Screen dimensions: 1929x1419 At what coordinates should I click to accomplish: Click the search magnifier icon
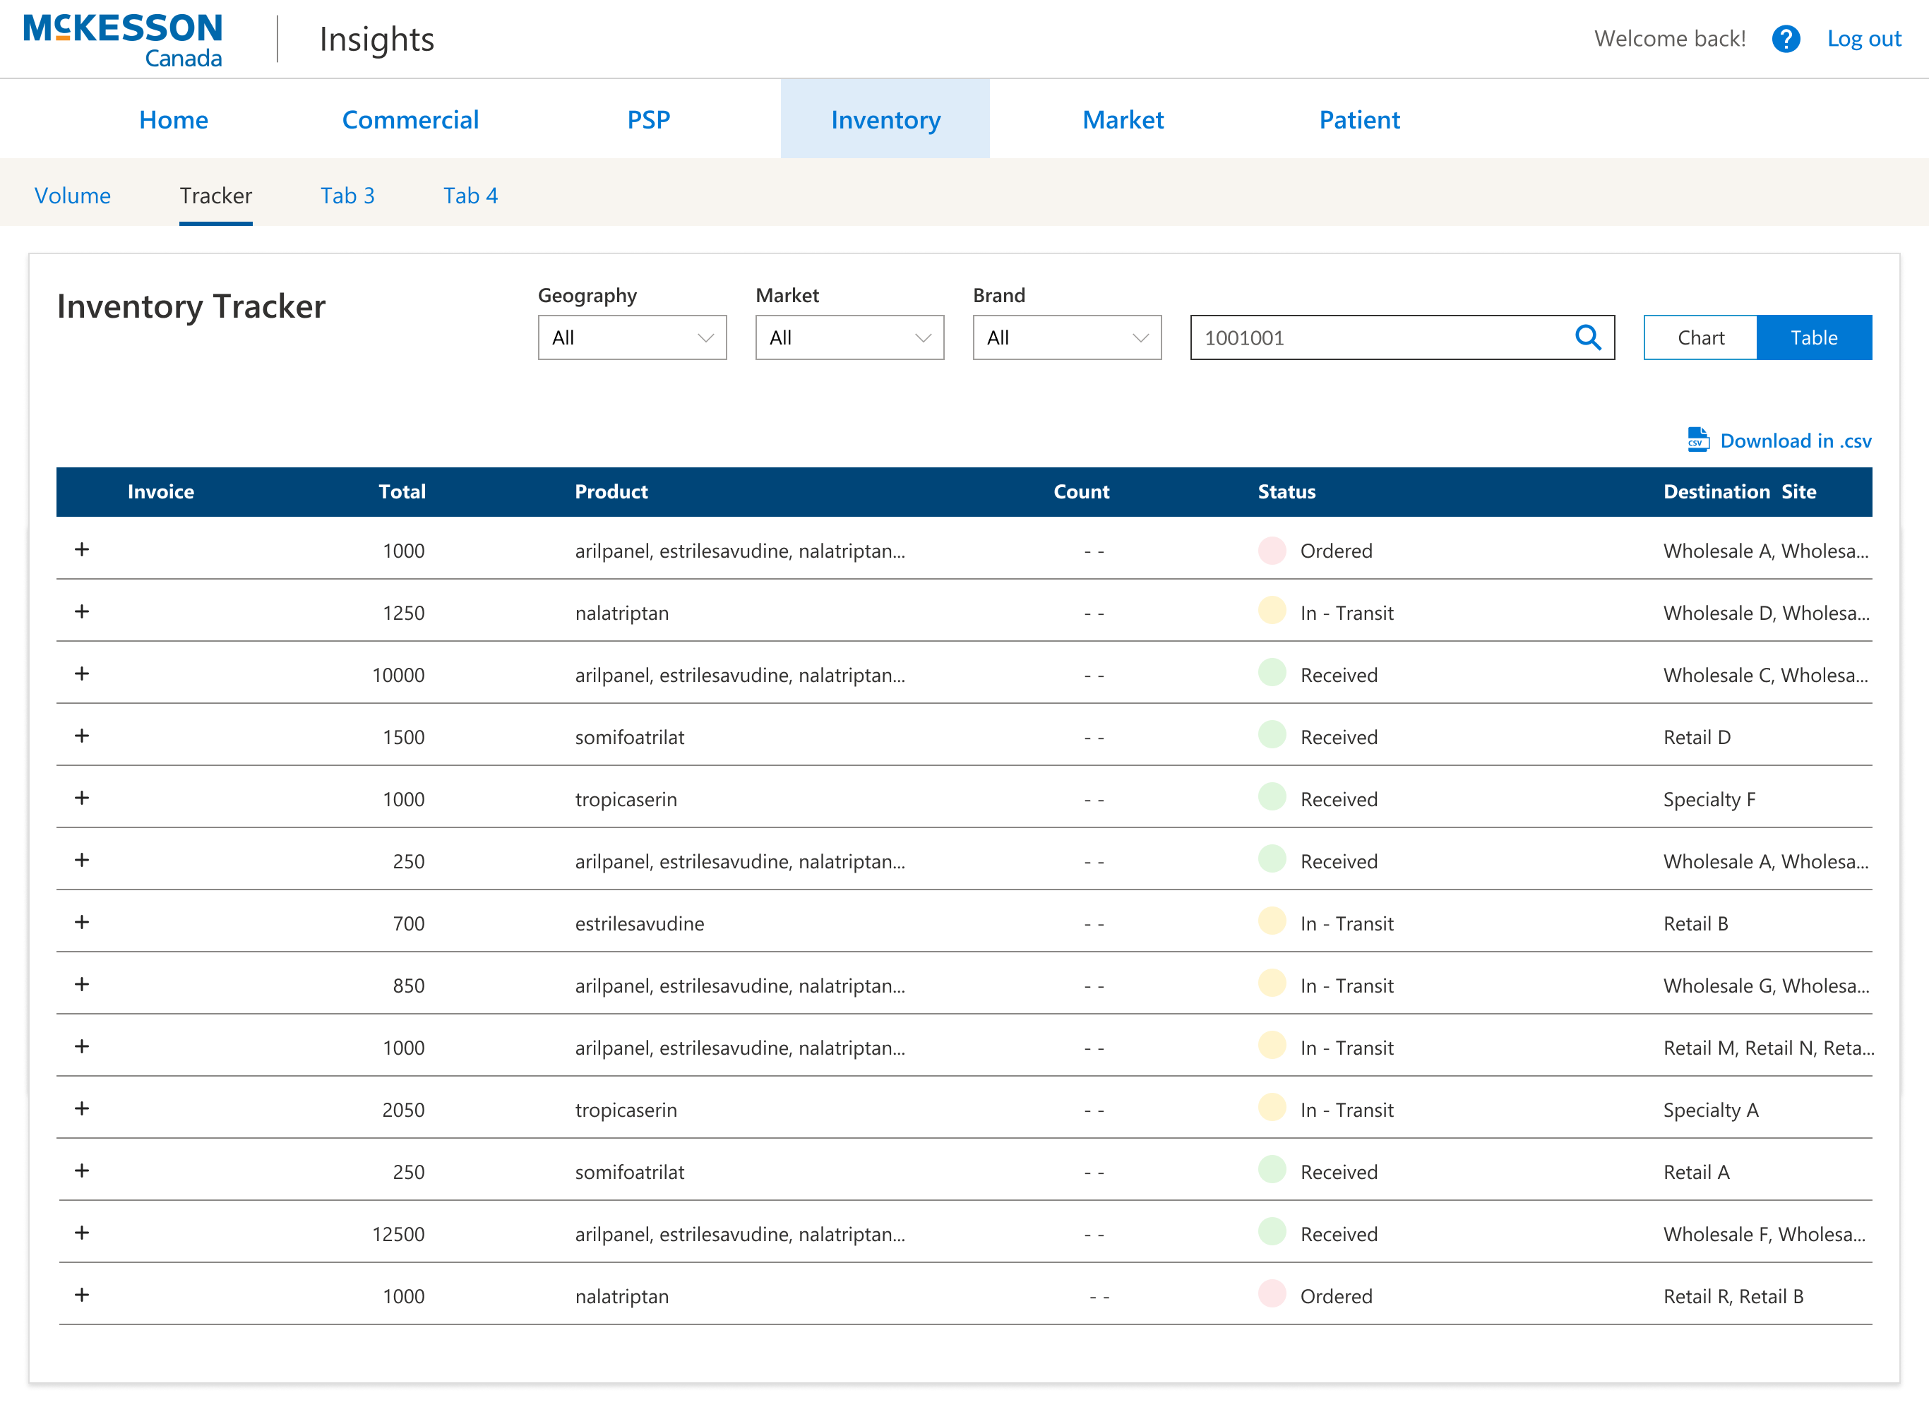coord(1588,337)
